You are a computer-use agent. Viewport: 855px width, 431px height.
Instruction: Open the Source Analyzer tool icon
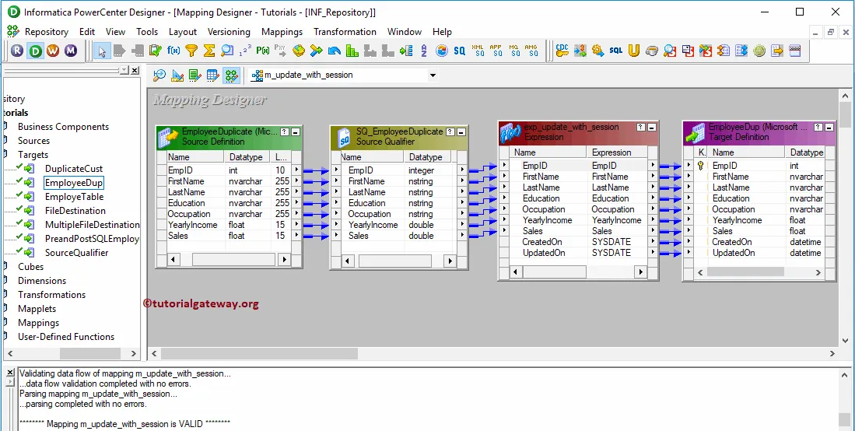coord(159,75)
